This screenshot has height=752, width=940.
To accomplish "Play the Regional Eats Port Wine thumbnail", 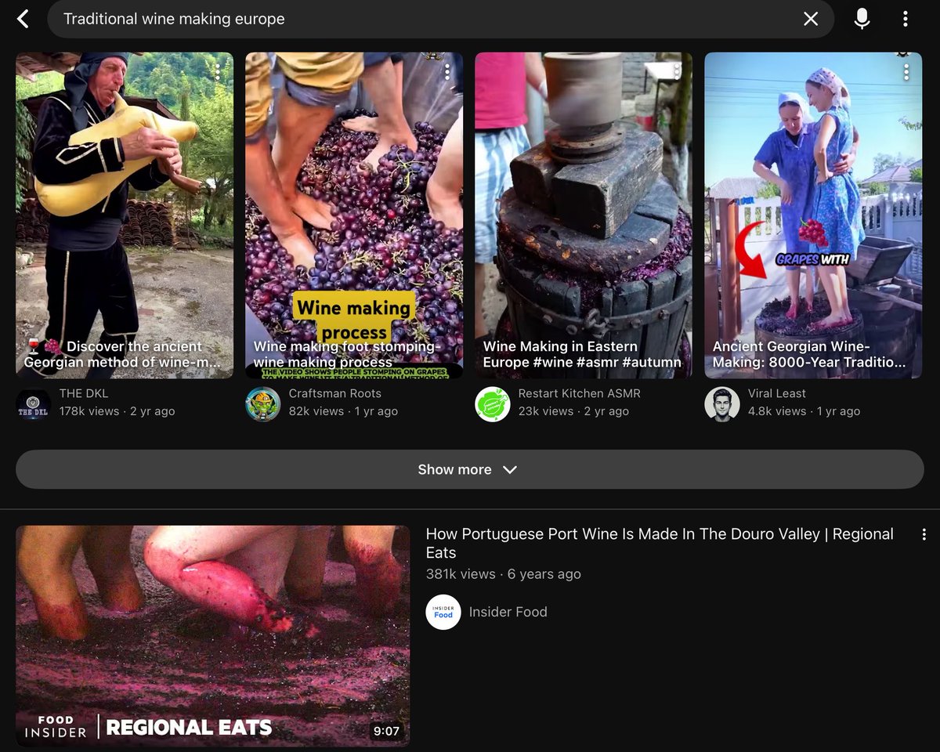I will [x=212, y=635].
